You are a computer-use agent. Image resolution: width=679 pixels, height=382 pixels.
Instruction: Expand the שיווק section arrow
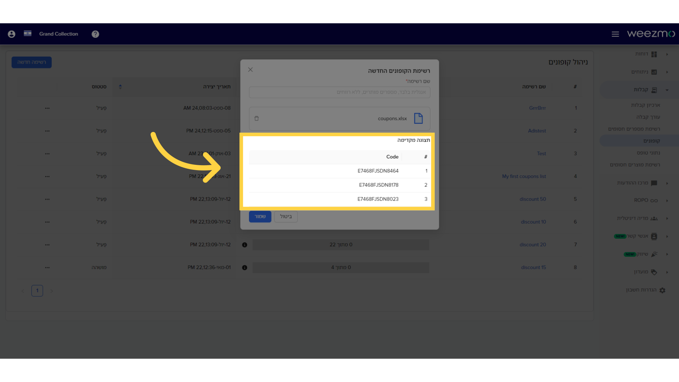tap(667, 254)
